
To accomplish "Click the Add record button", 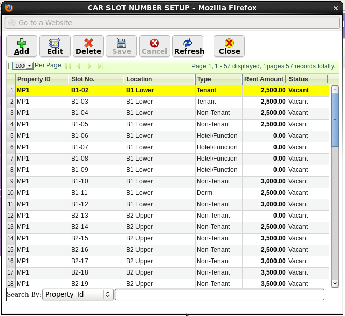I will [22, 46].
